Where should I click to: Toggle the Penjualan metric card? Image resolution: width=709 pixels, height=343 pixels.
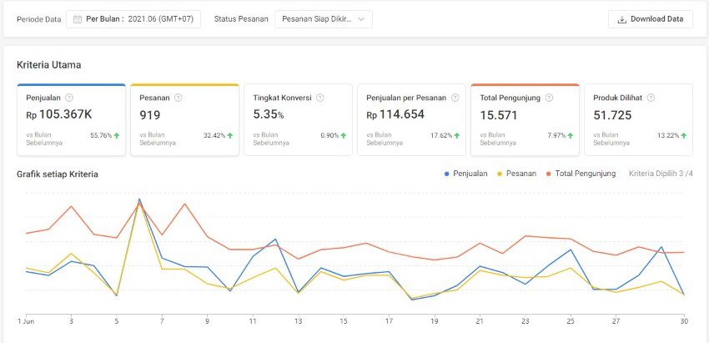pyautogui.click(x=71, y=120)
